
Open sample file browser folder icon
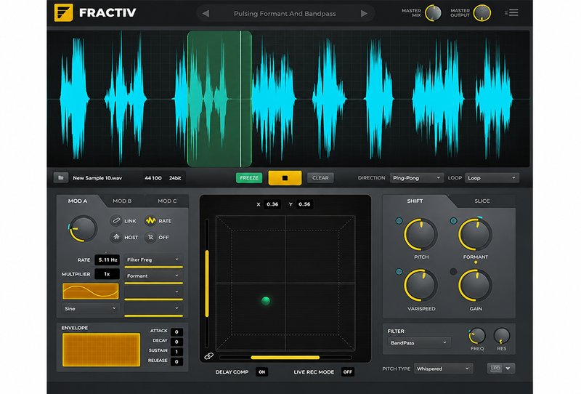pyautogui.click(x=61, y=177)
